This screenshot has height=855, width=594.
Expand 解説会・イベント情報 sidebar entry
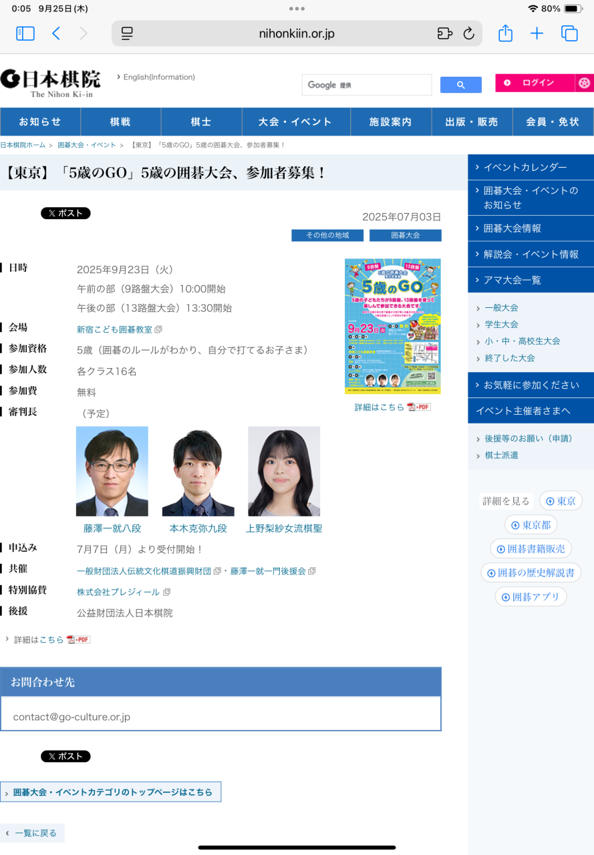pyautogui.click(x=531, y=254)
